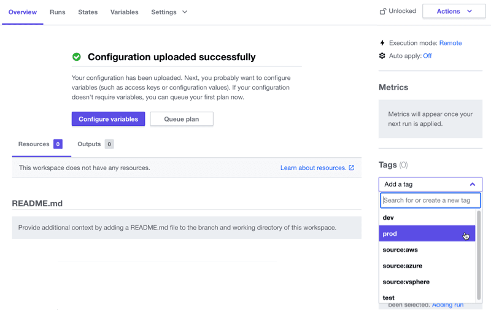Open the Variables tab
This screenshot has width=491, height=318.
click(x=124, y=12)
